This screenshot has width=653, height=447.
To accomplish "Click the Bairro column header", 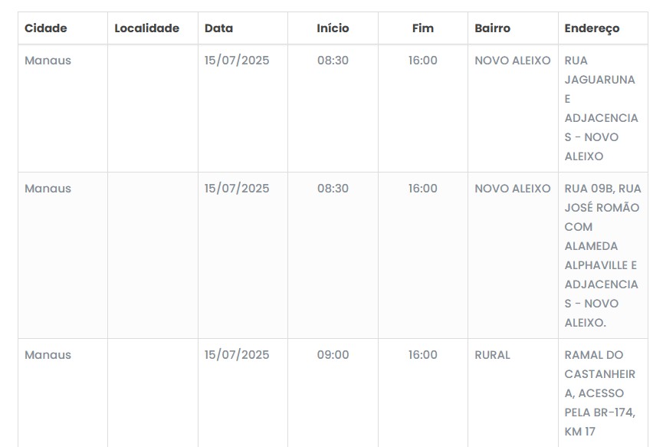I will pyautogui.click(x=492, y=28).
